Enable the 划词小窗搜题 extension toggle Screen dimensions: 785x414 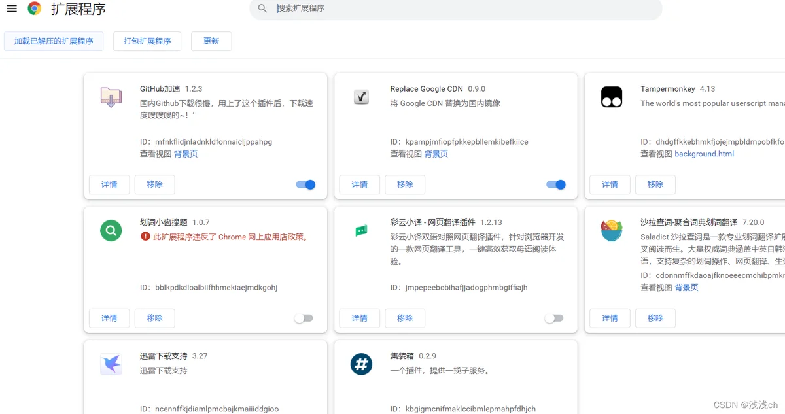tap(304, 319)
